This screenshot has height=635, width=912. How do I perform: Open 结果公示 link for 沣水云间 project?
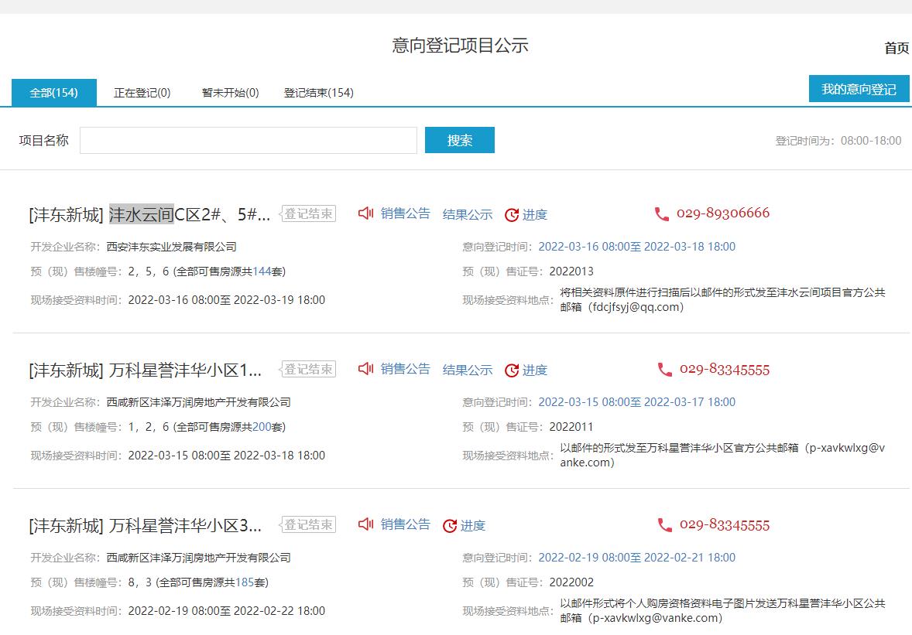pos(468,214)
